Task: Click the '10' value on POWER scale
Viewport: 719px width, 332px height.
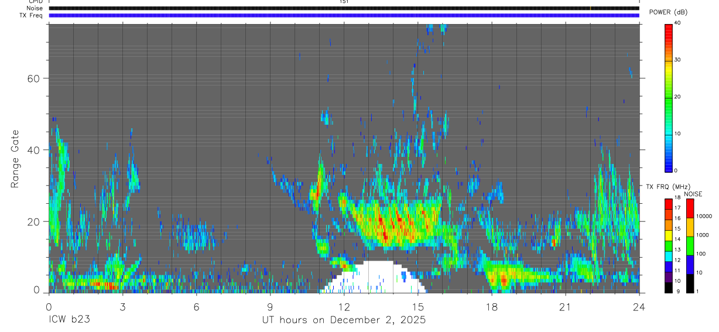Action: [x=677, y=134]
